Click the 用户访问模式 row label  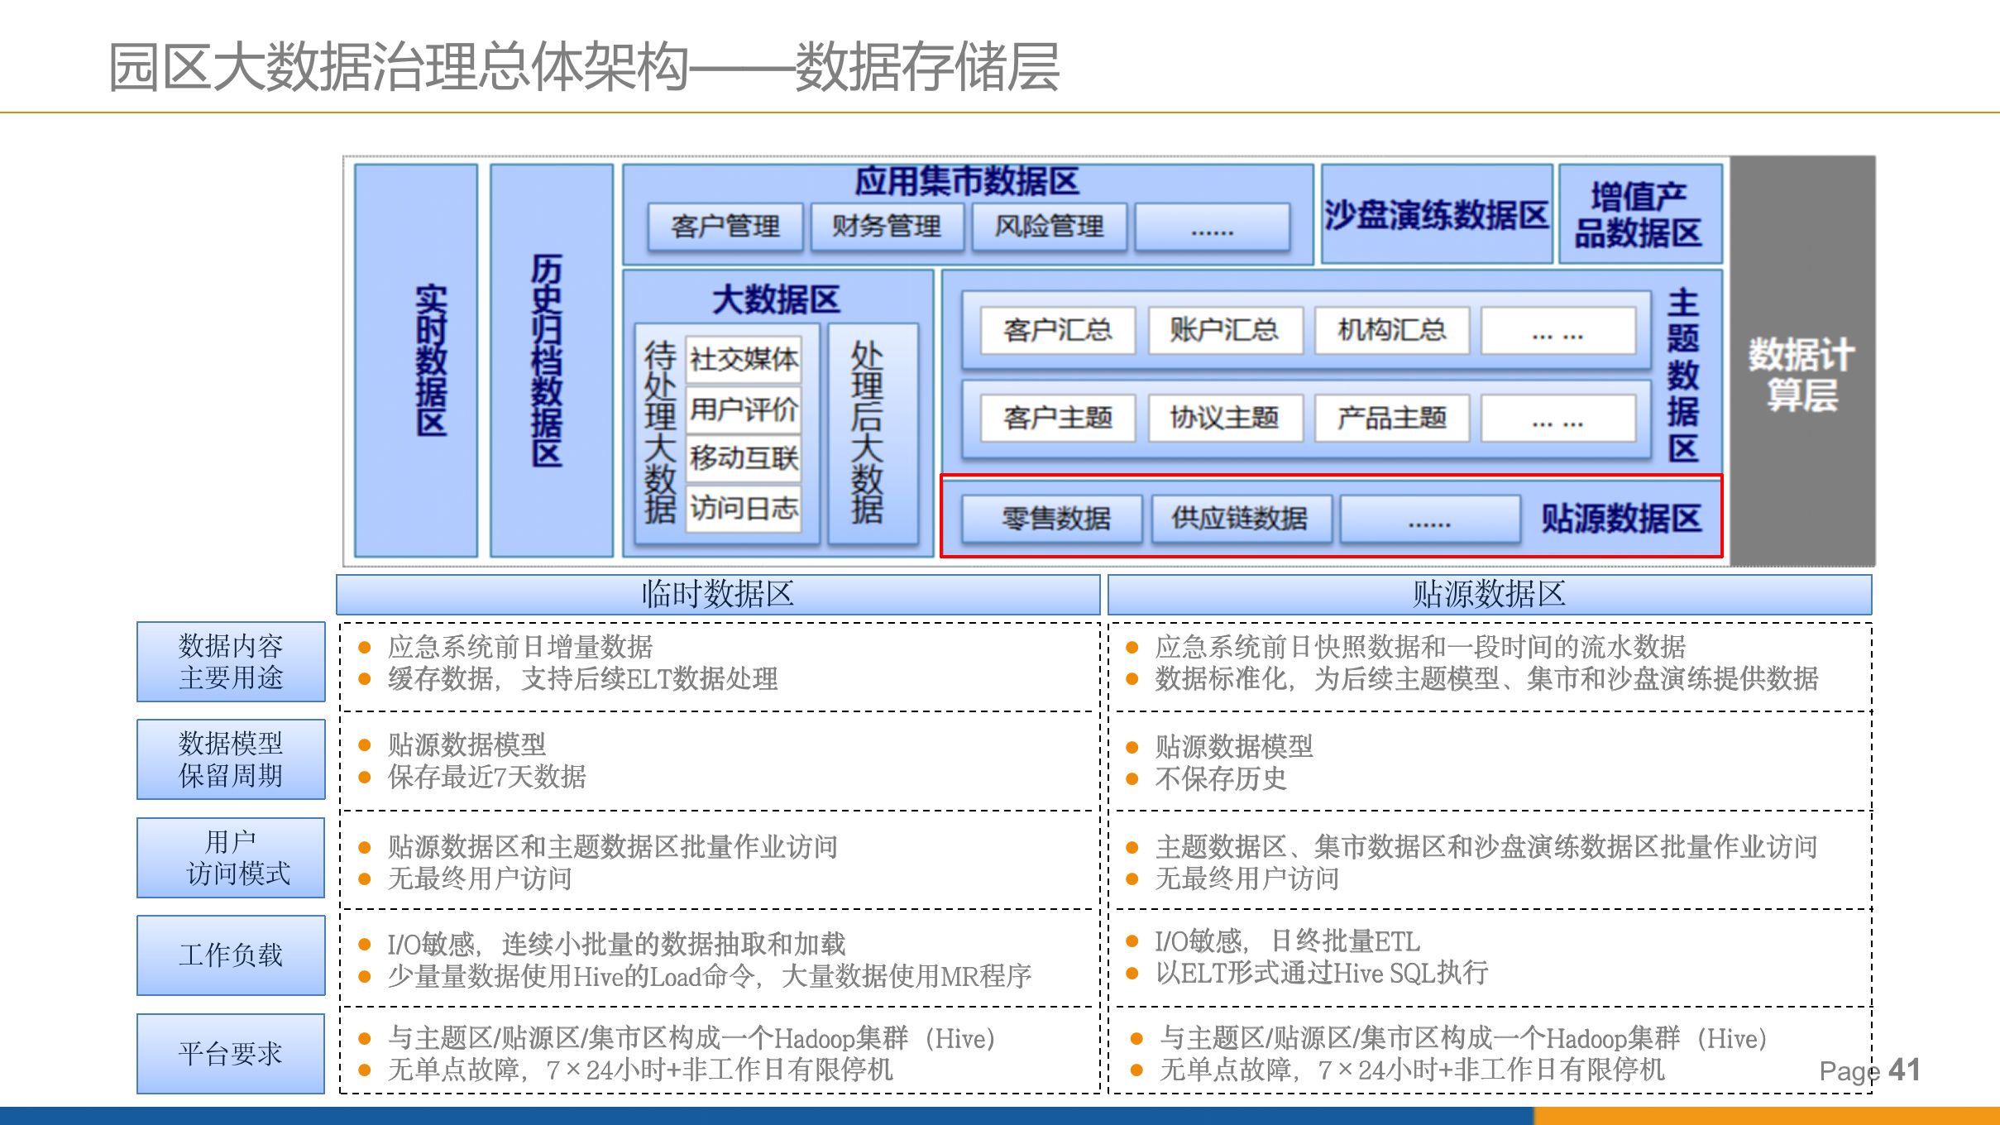(231, 858)
